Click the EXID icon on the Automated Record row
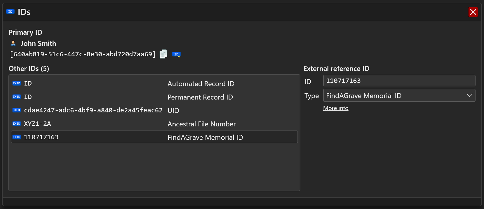The image size is (484, 209). [17, 83]
